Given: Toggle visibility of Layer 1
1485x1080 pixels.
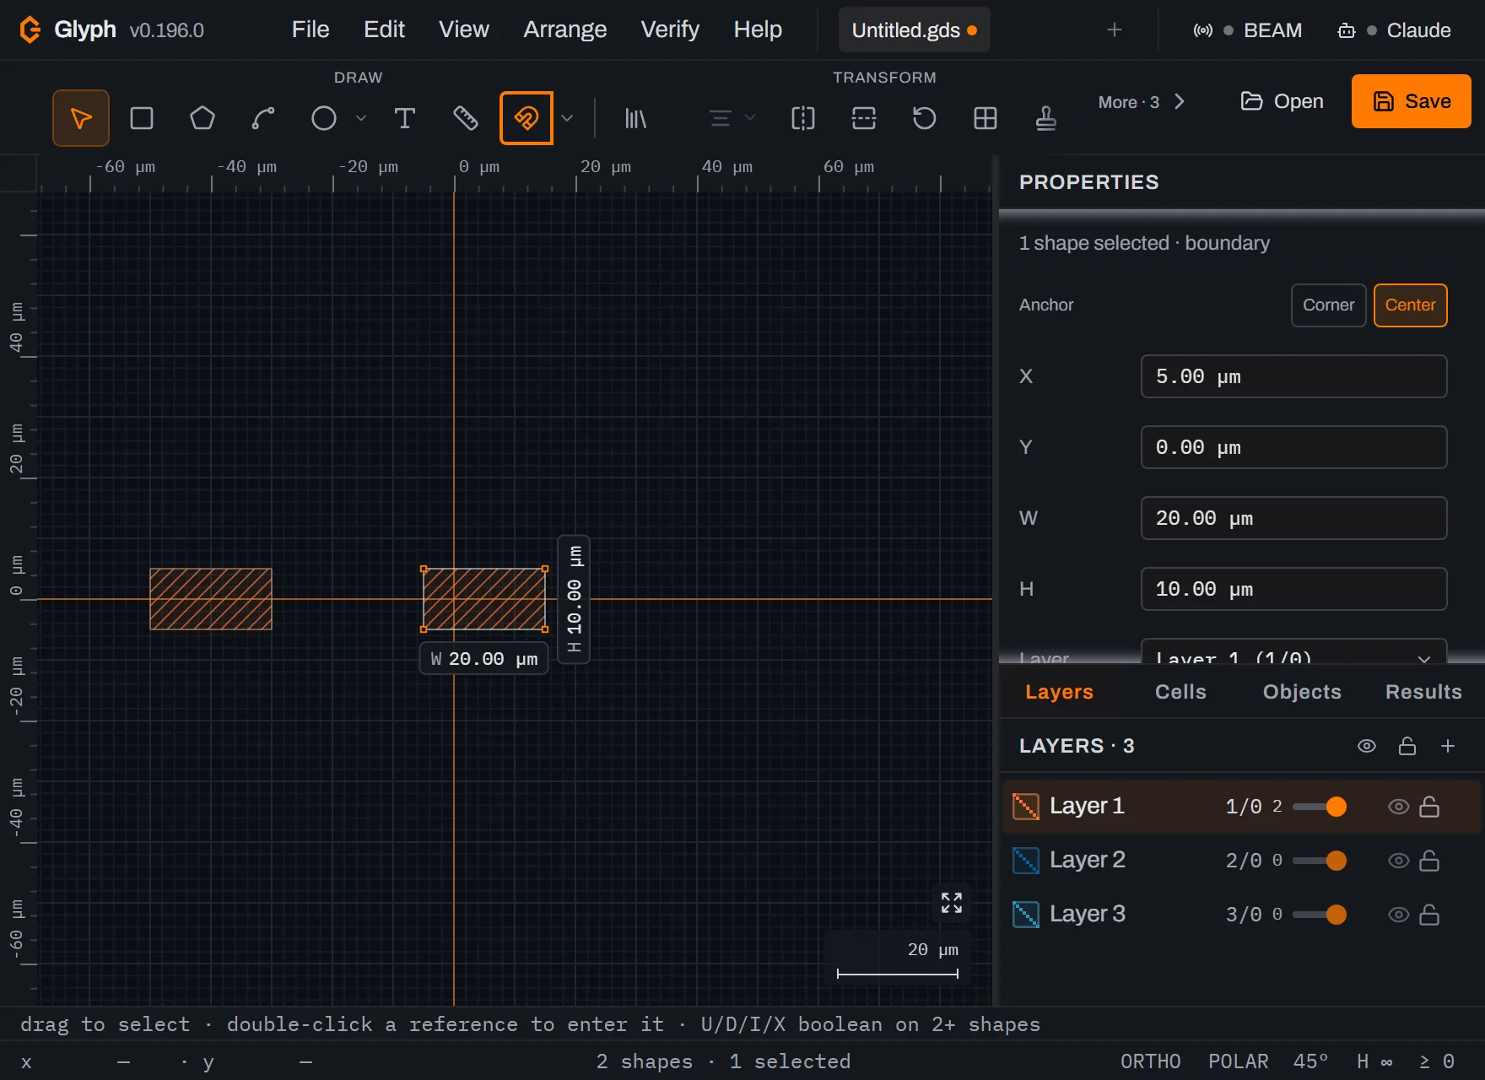Looking at the screenshot, I should pyautogui.click(x=1399, y=807).
